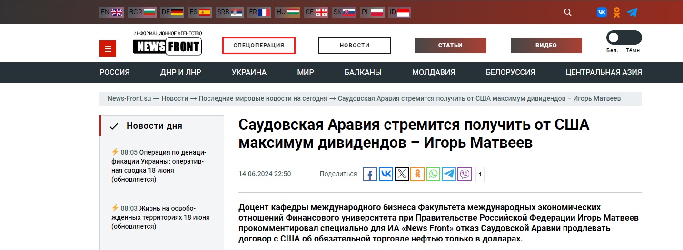Click the search magnifier icon
683x250 pixels.
point(567,12)
